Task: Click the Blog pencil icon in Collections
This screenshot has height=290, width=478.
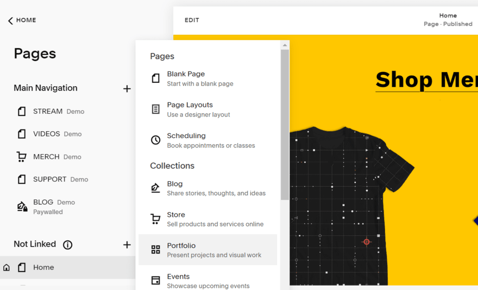Action: (x=155, y=188)
